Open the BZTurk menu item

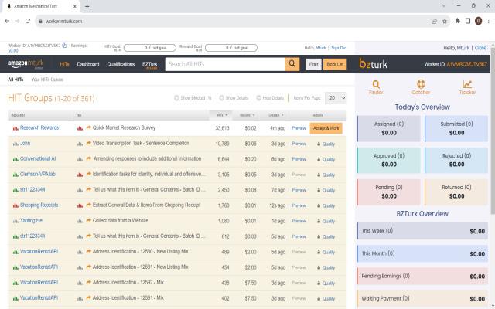tap(149, 65)
